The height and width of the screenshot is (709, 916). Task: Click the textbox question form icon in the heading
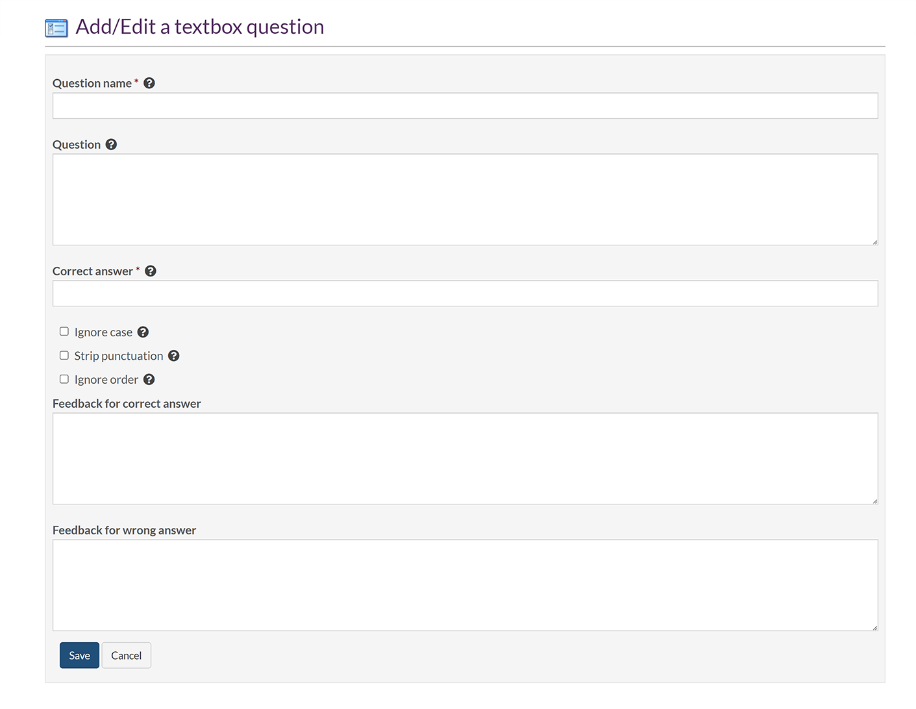tap(56, 28)
